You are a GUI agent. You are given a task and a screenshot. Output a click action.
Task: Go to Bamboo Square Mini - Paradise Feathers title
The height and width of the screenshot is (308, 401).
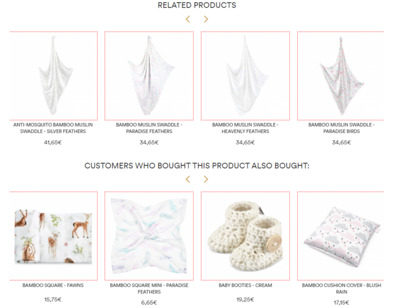click(149, 289)
